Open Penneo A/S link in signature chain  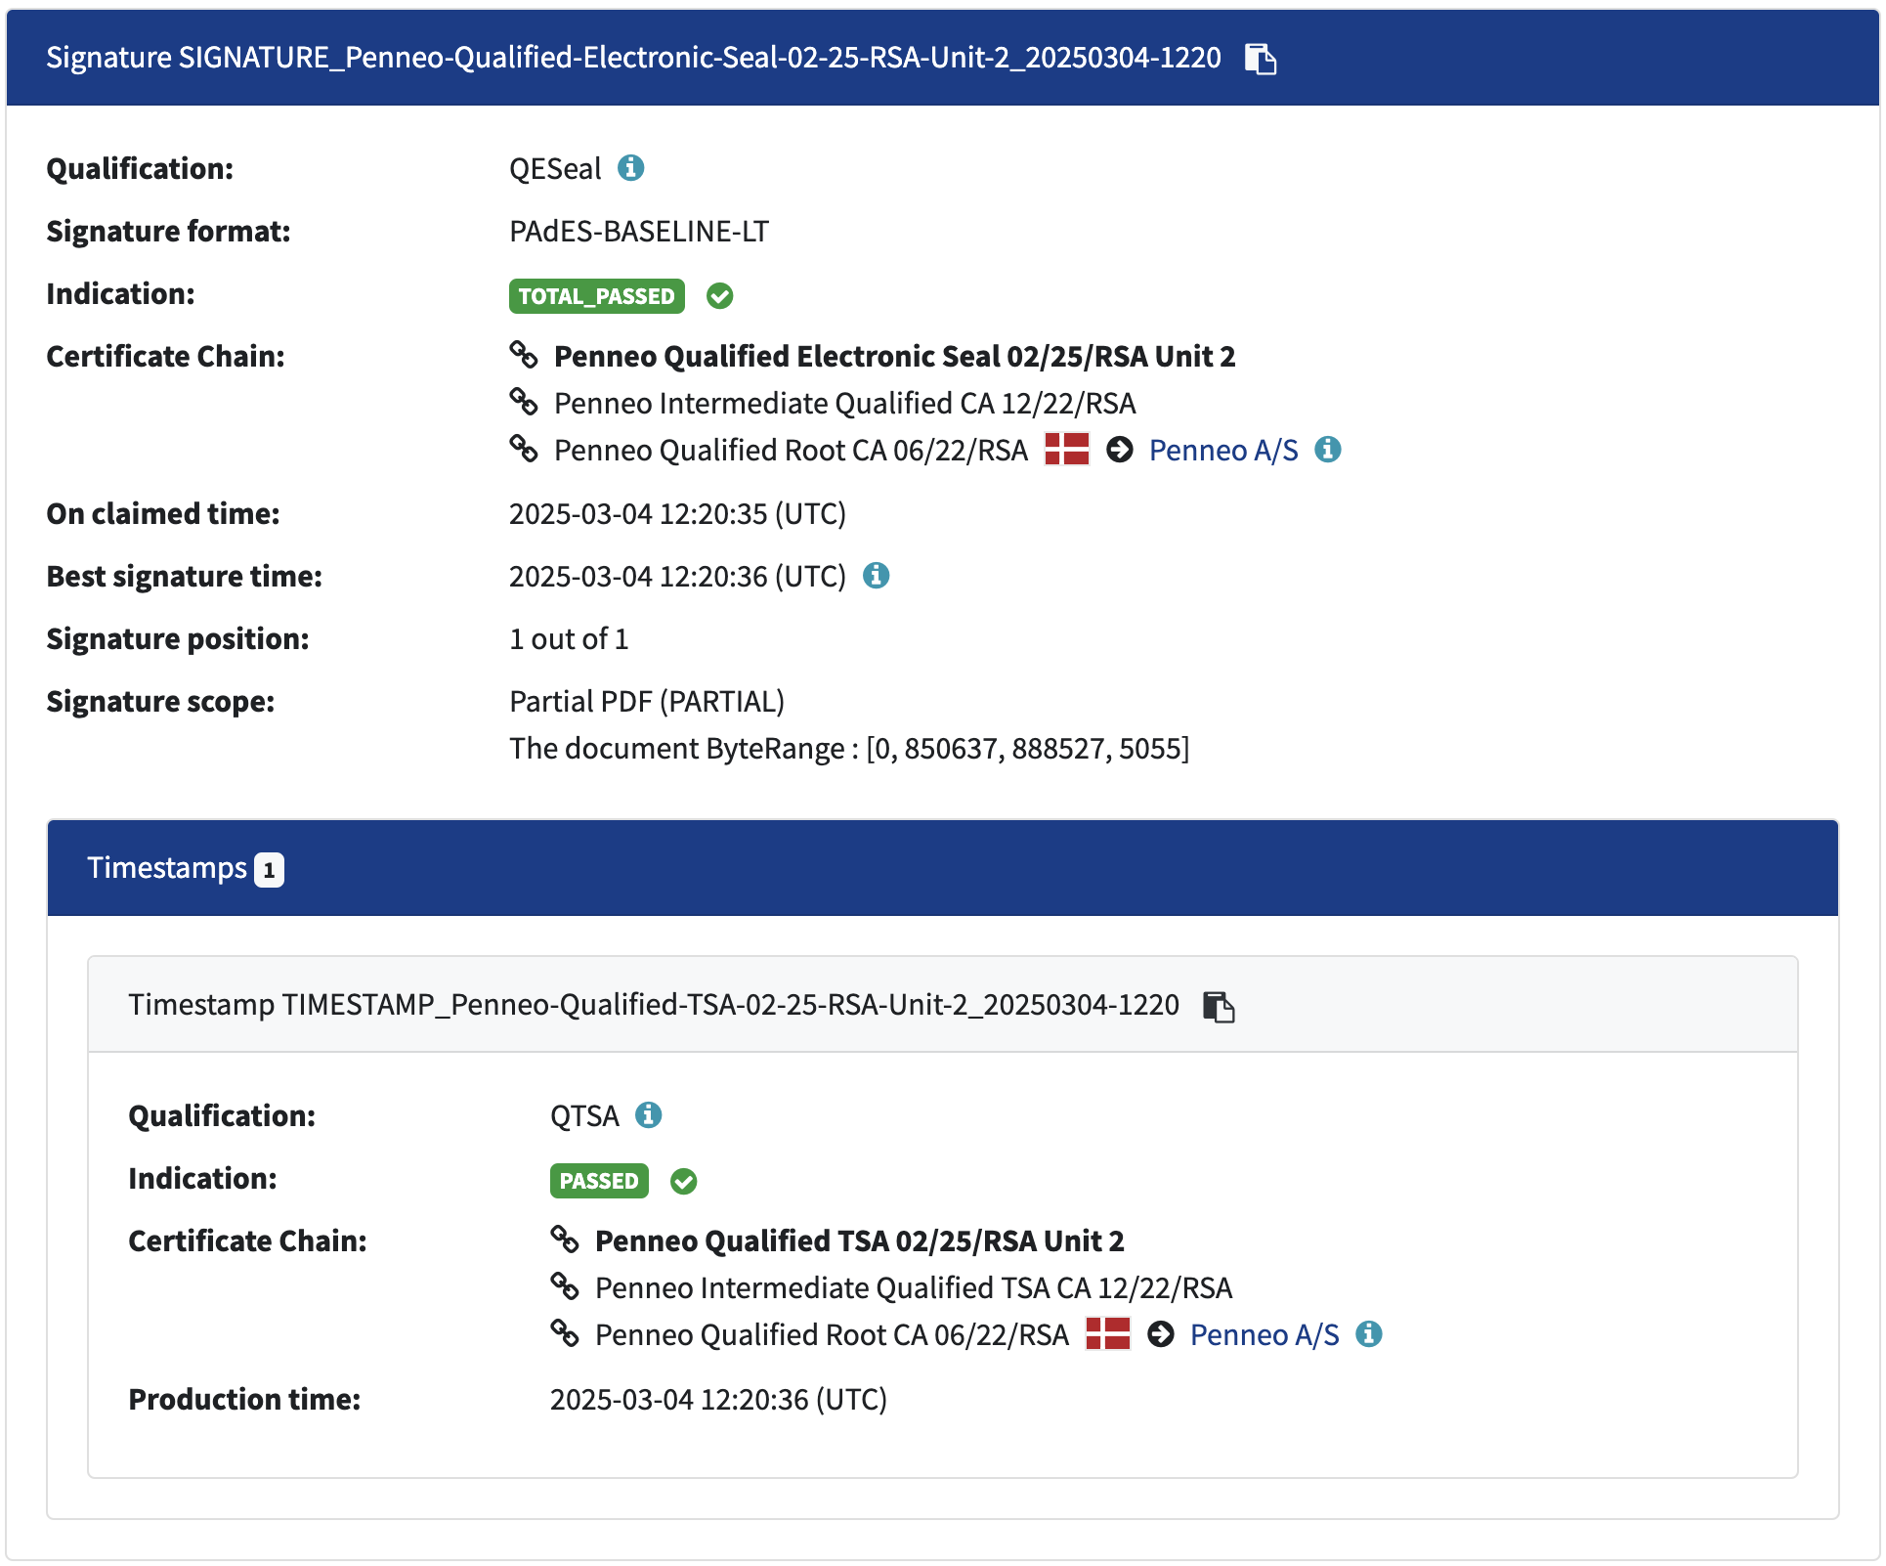[1223, 450]
